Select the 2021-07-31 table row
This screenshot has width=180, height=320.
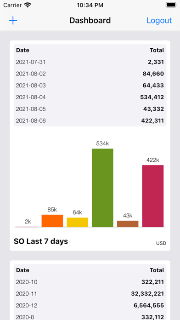point(90,62)
